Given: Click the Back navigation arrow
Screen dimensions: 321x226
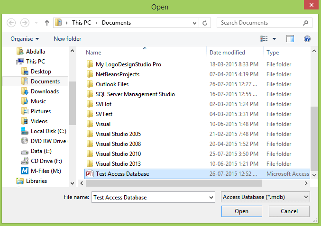Looking at the screenshot, I should (x=11, y=23).
